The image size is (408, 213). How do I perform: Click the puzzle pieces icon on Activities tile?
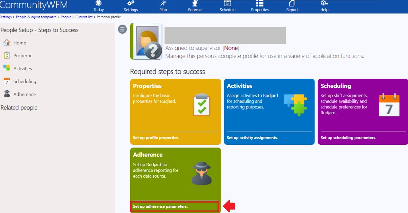click(295, 105)
